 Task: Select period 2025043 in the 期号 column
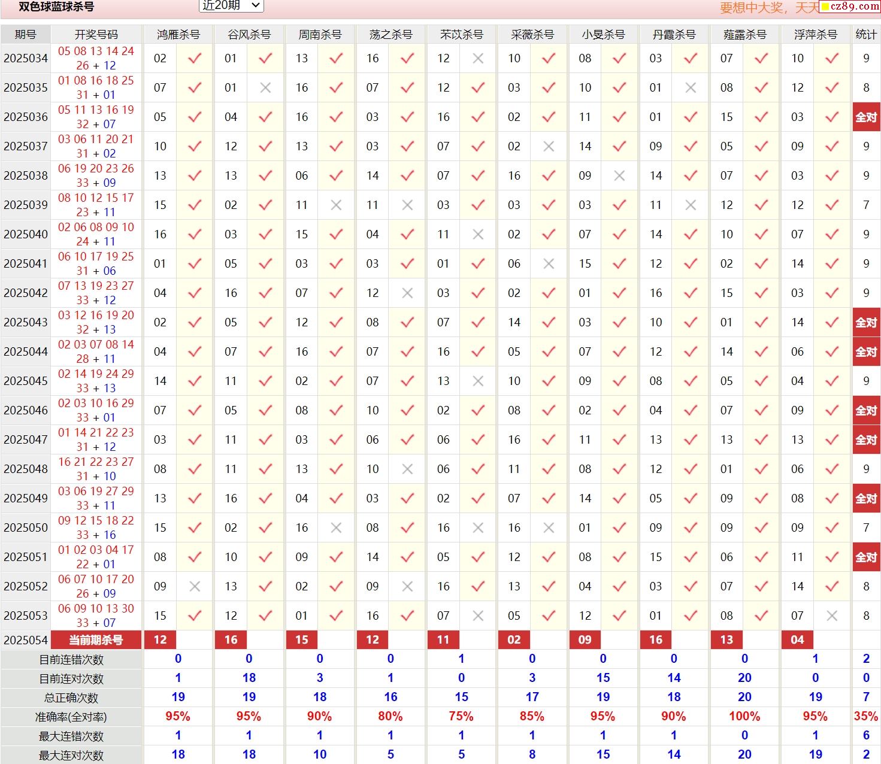(26, 322)
